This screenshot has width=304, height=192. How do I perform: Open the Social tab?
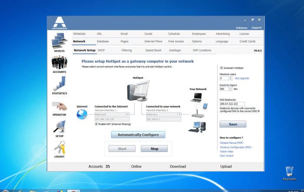[x=149, y=34]
